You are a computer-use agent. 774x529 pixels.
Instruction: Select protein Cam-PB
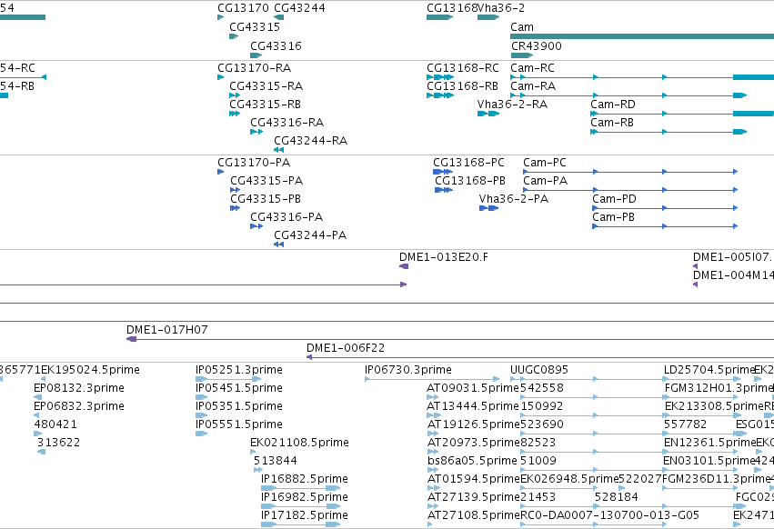coord(614,217)
